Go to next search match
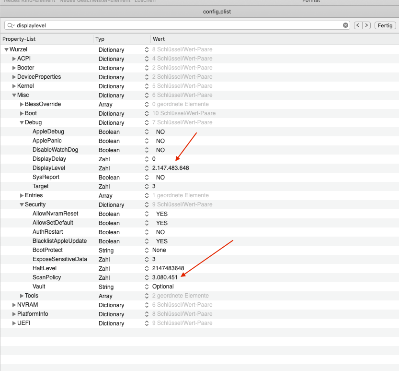Viewport: 399px width, 371px height. (x=366, y=25)
